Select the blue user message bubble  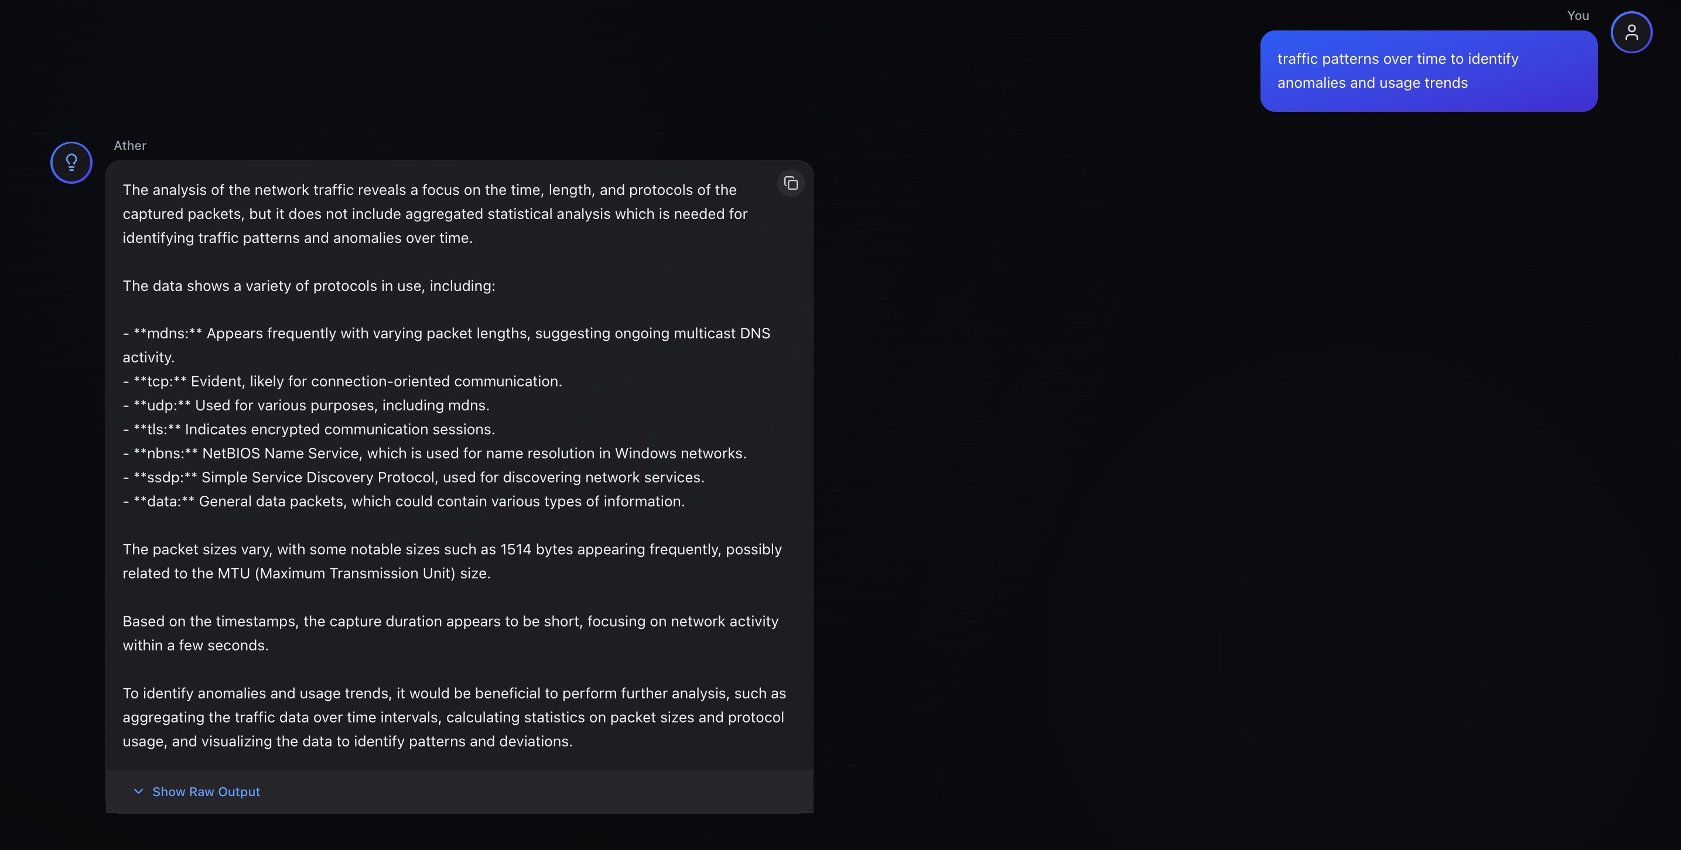(1428, 70)
